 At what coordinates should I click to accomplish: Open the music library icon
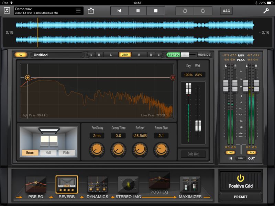click(7, 11)
